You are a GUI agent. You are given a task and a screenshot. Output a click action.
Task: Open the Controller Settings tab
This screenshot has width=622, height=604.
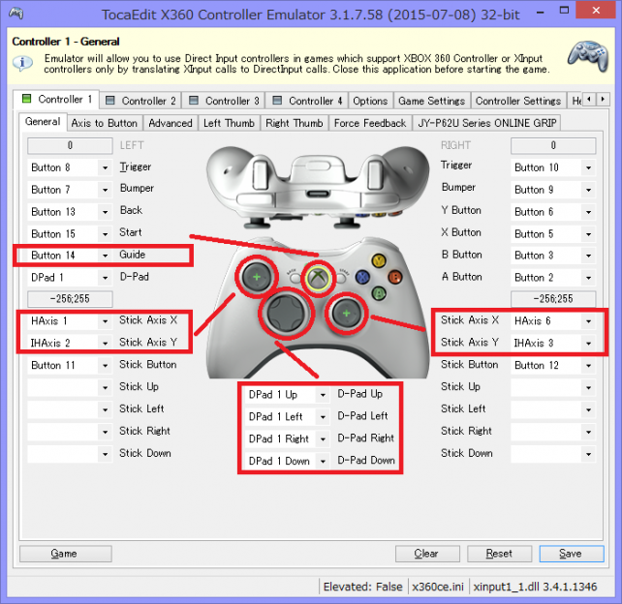pos(518,101)
